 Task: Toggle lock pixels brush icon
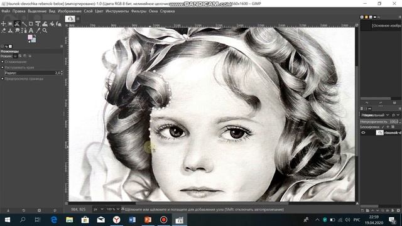(x=383, y=127)
